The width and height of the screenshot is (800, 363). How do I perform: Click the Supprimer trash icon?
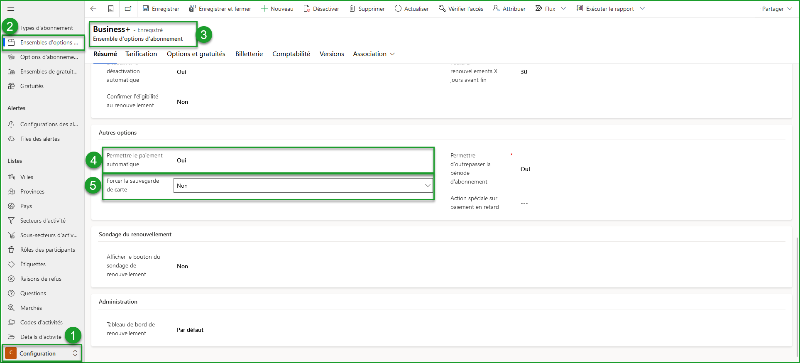click(352, 9)
